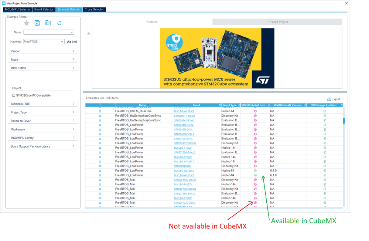Star FreeRTOS_LowPower on NUCLEO-WL55JC1

pos(100,171)
